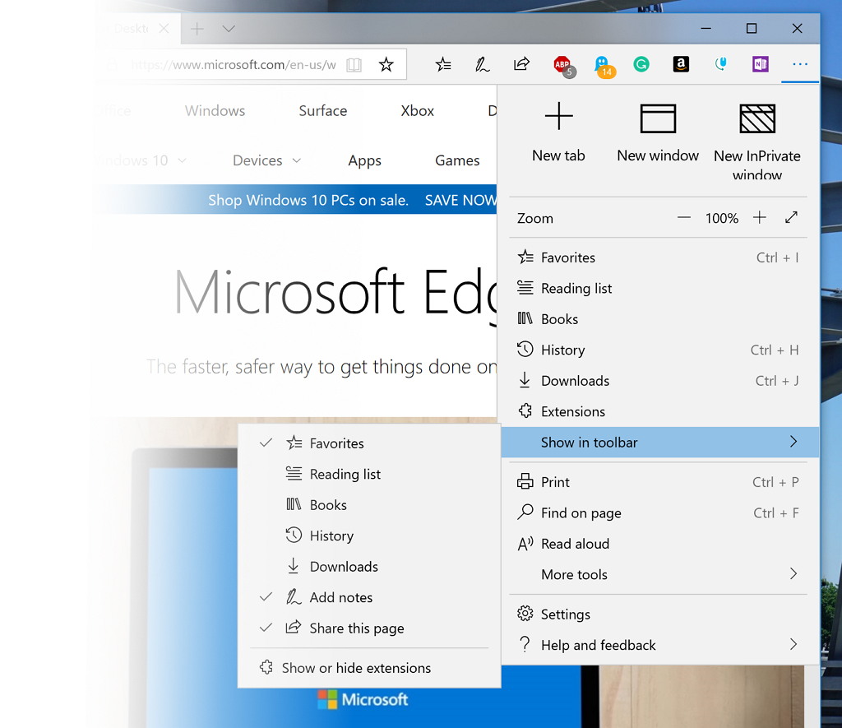This screenshot has width=842, height=728.
Task: Close the current browser tab
Action: tap(164, 29)
